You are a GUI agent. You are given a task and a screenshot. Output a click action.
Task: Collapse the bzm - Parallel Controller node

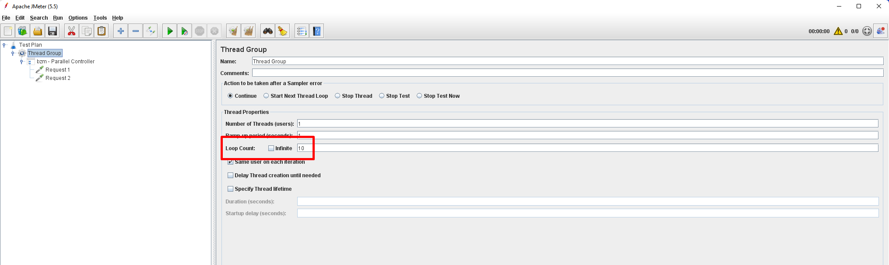(21, 62)
